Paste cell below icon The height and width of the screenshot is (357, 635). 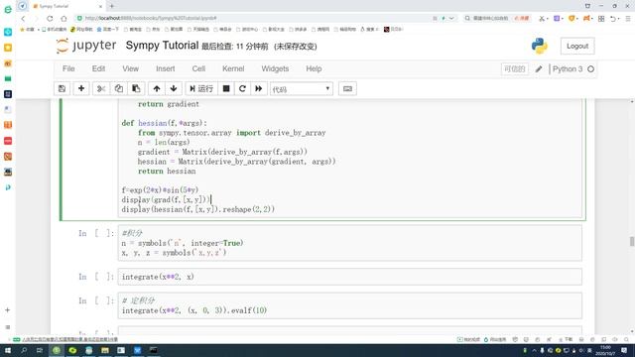tap(136, 88)
